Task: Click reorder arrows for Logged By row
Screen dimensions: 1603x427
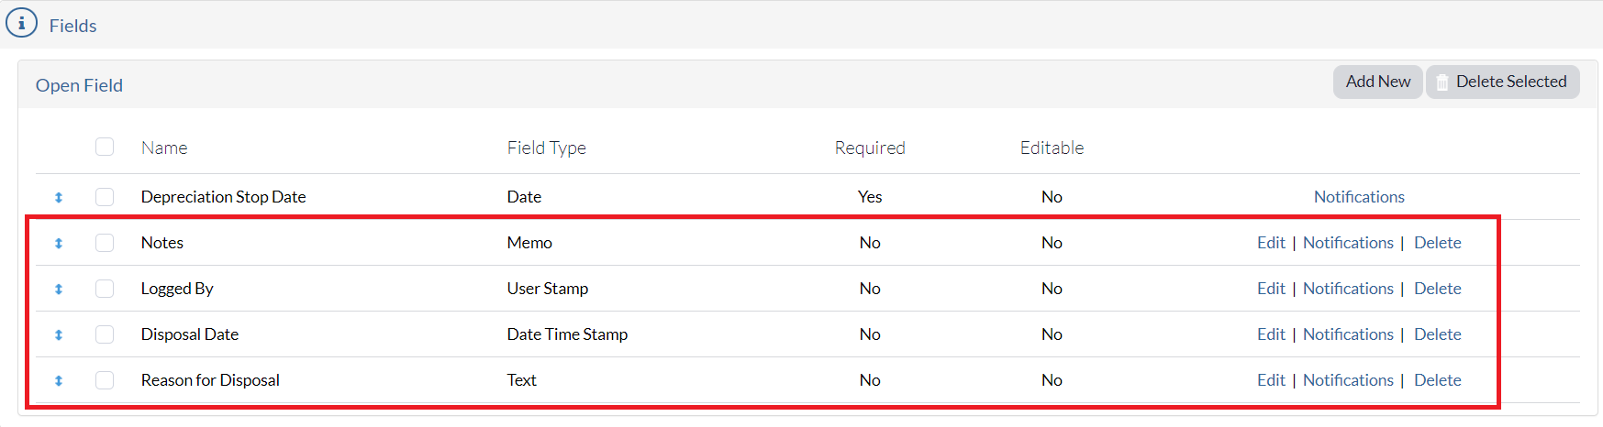Action: click(x=59, y=289)
